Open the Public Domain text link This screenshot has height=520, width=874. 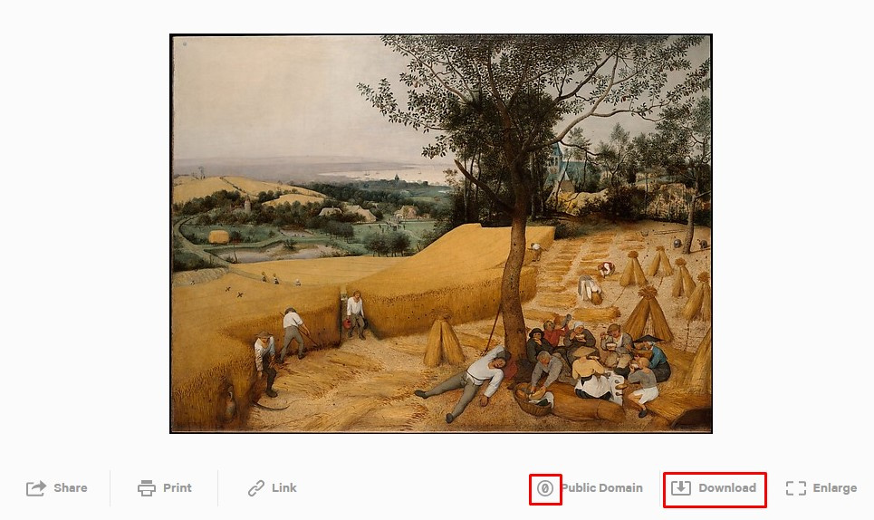click(x=602, y=488)
